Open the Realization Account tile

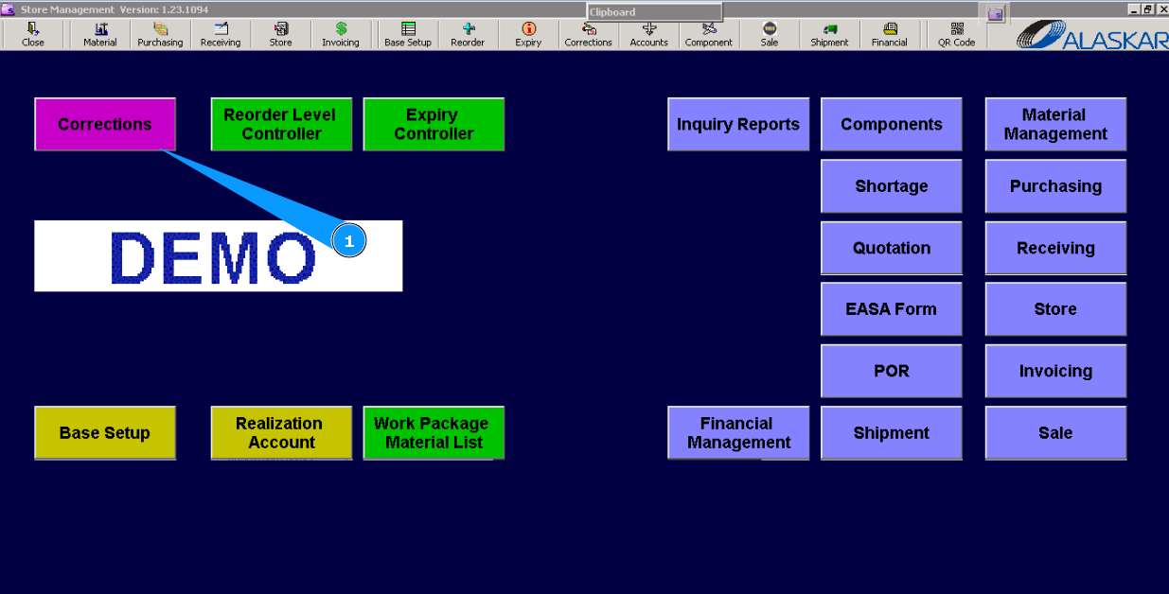tap(281, 433)
